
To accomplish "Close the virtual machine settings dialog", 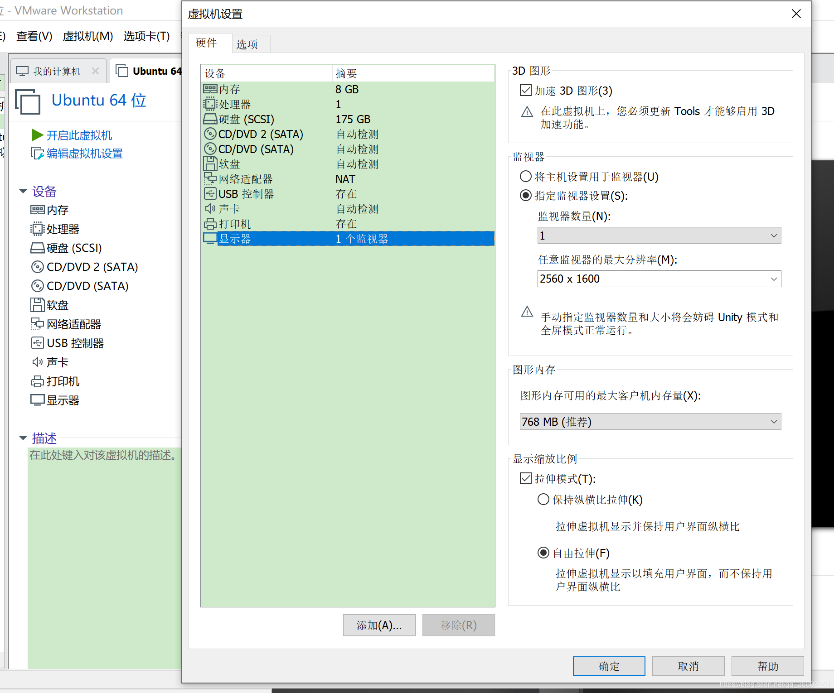I will 796,14.
